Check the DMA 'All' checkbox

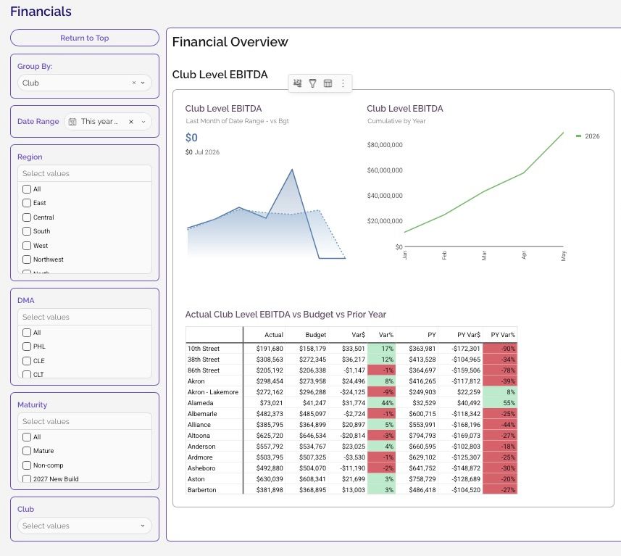[27, 333]
